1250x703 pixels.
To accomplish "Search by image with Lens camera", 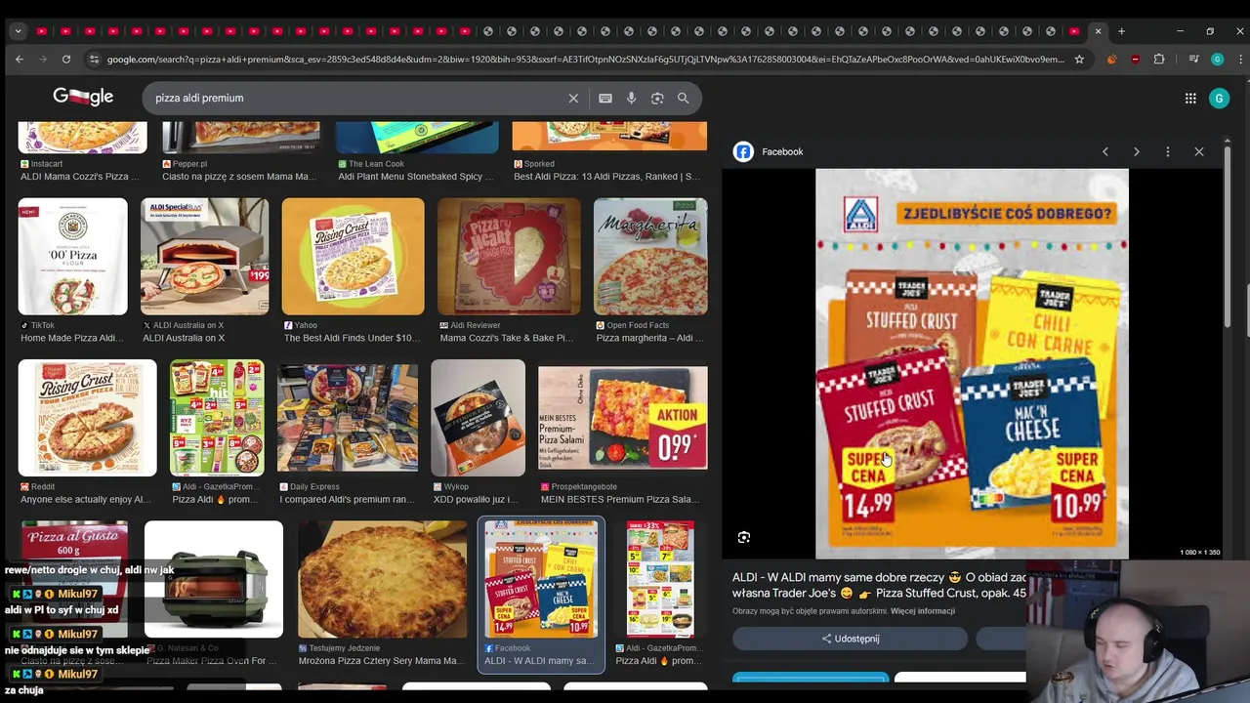I will coord(657,98).
